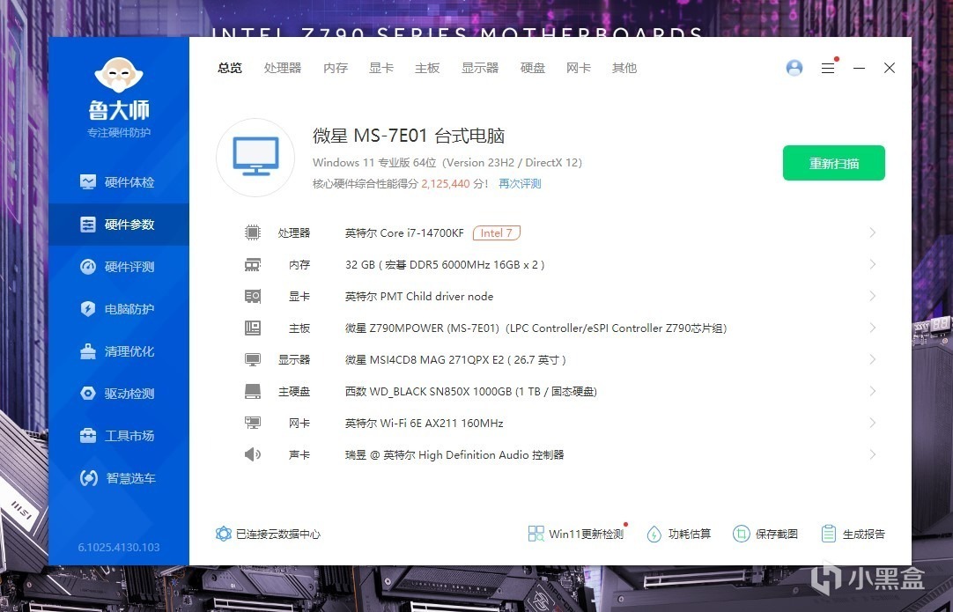
Task: Expand the Wi-Fi 6E AX211 row chevron
Action: coord(872,423)
